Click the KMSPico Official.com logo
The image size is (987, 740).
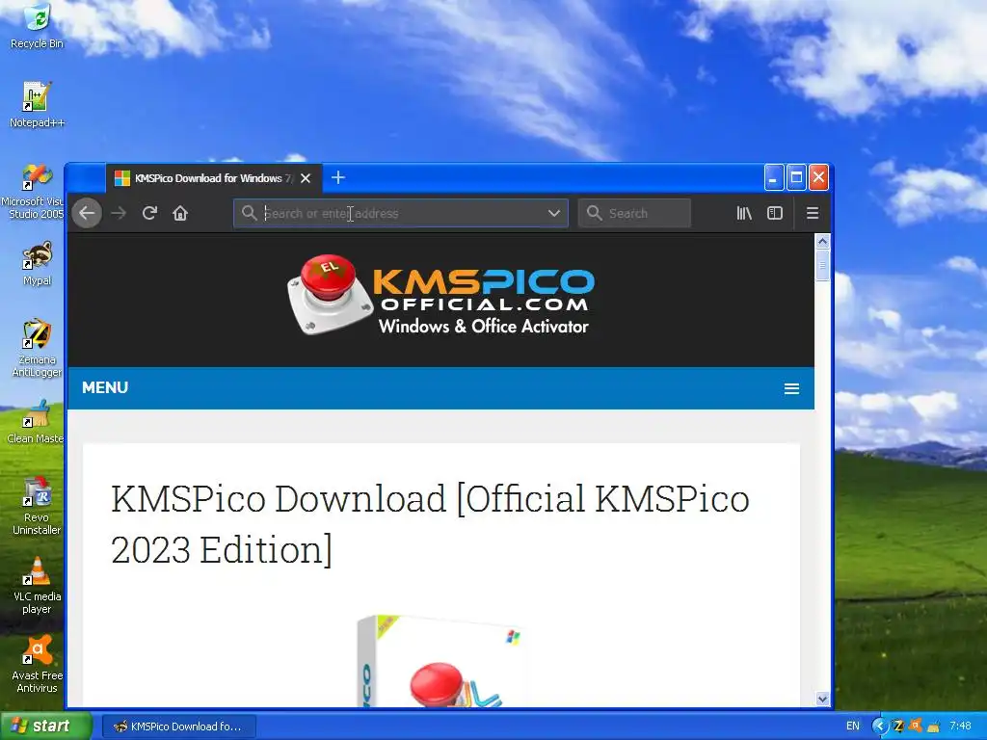point(440,295)
